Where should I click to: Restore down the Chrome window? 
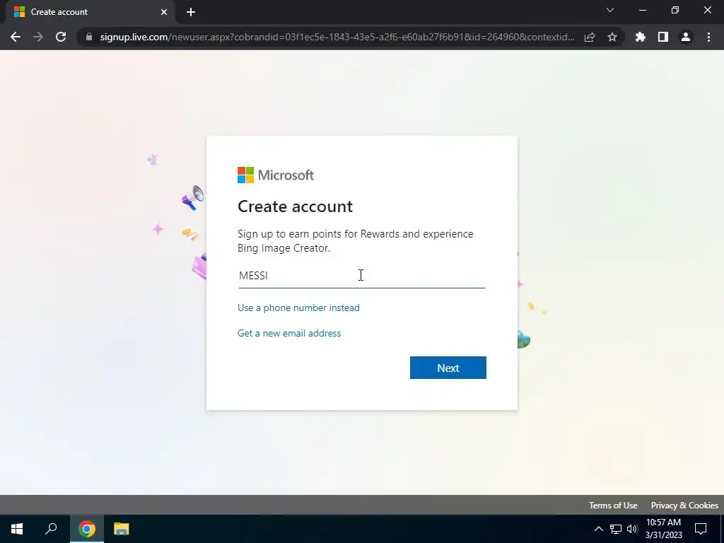[675, 10]
